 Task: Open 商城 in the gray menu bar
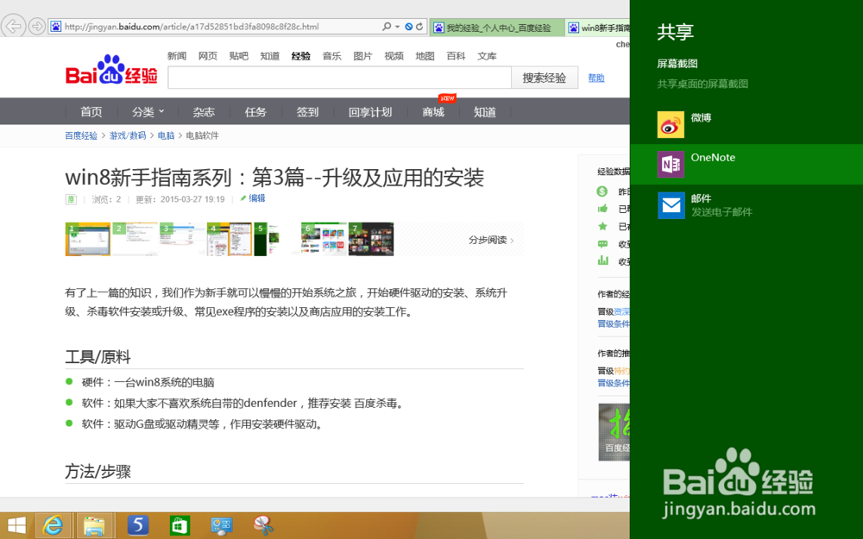tap(433, 111)
